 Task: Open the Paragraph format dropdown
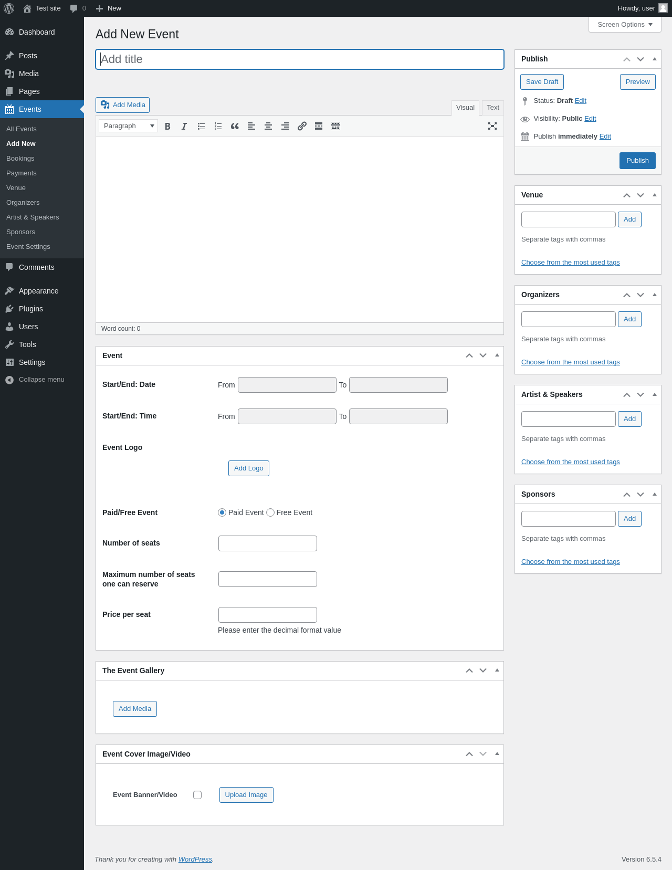tap(128, 126)
